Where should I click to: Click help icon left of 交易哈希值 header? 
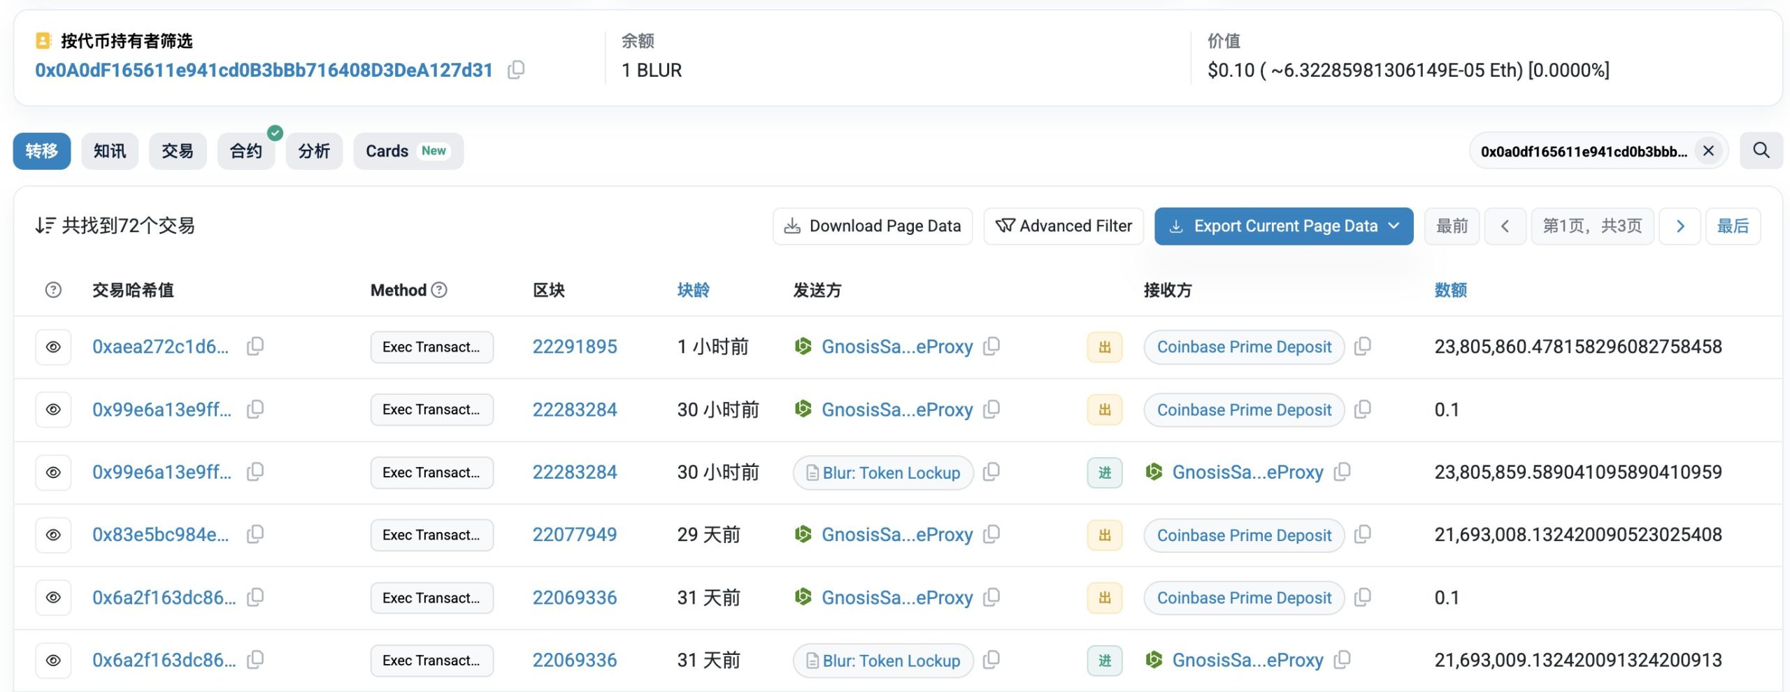53,290
